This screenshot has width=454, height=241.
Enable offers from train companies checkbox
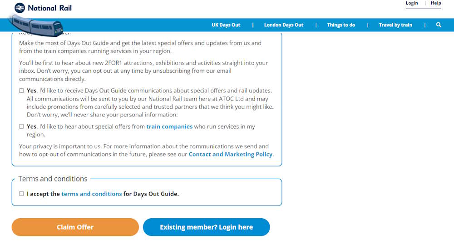[21, 126]
